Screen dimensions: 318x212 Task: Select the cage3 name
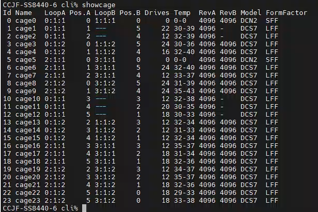click(x=26, y=44)
